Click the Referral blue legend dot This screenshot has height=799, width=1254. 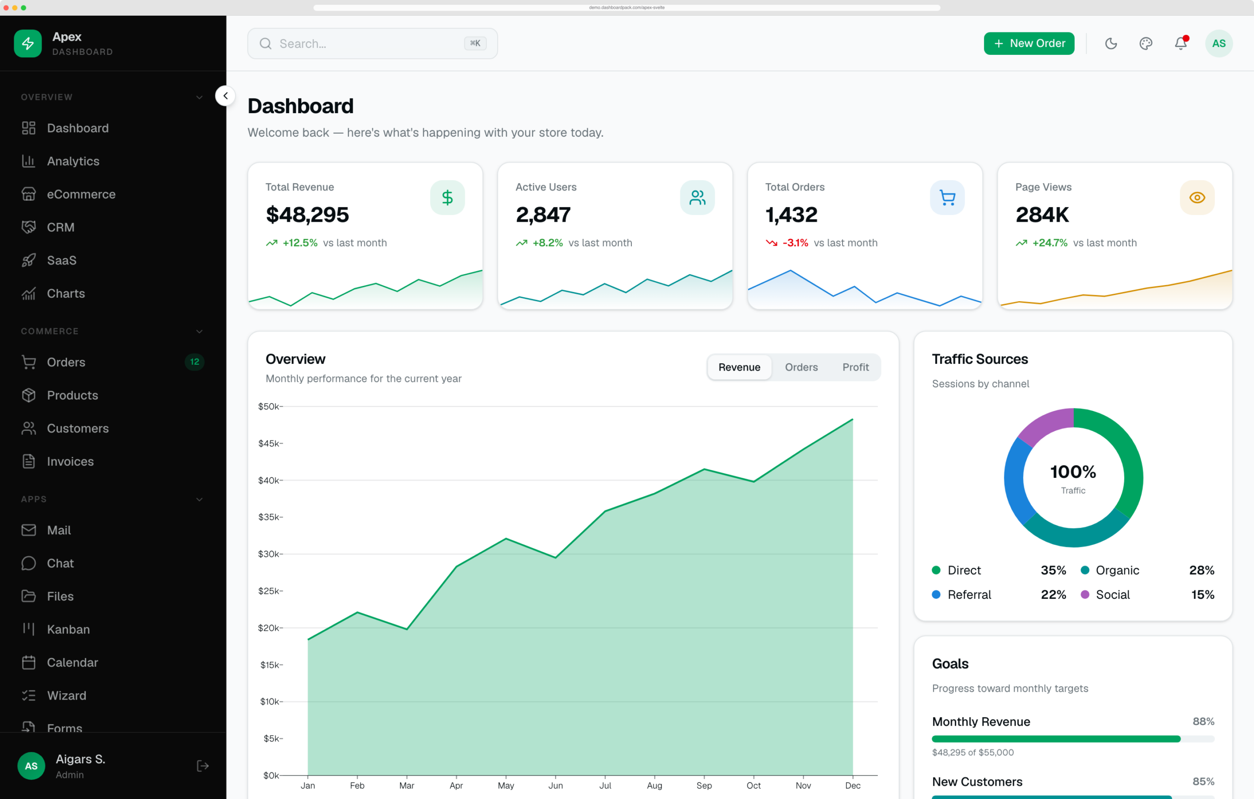(x=936, y=594)
